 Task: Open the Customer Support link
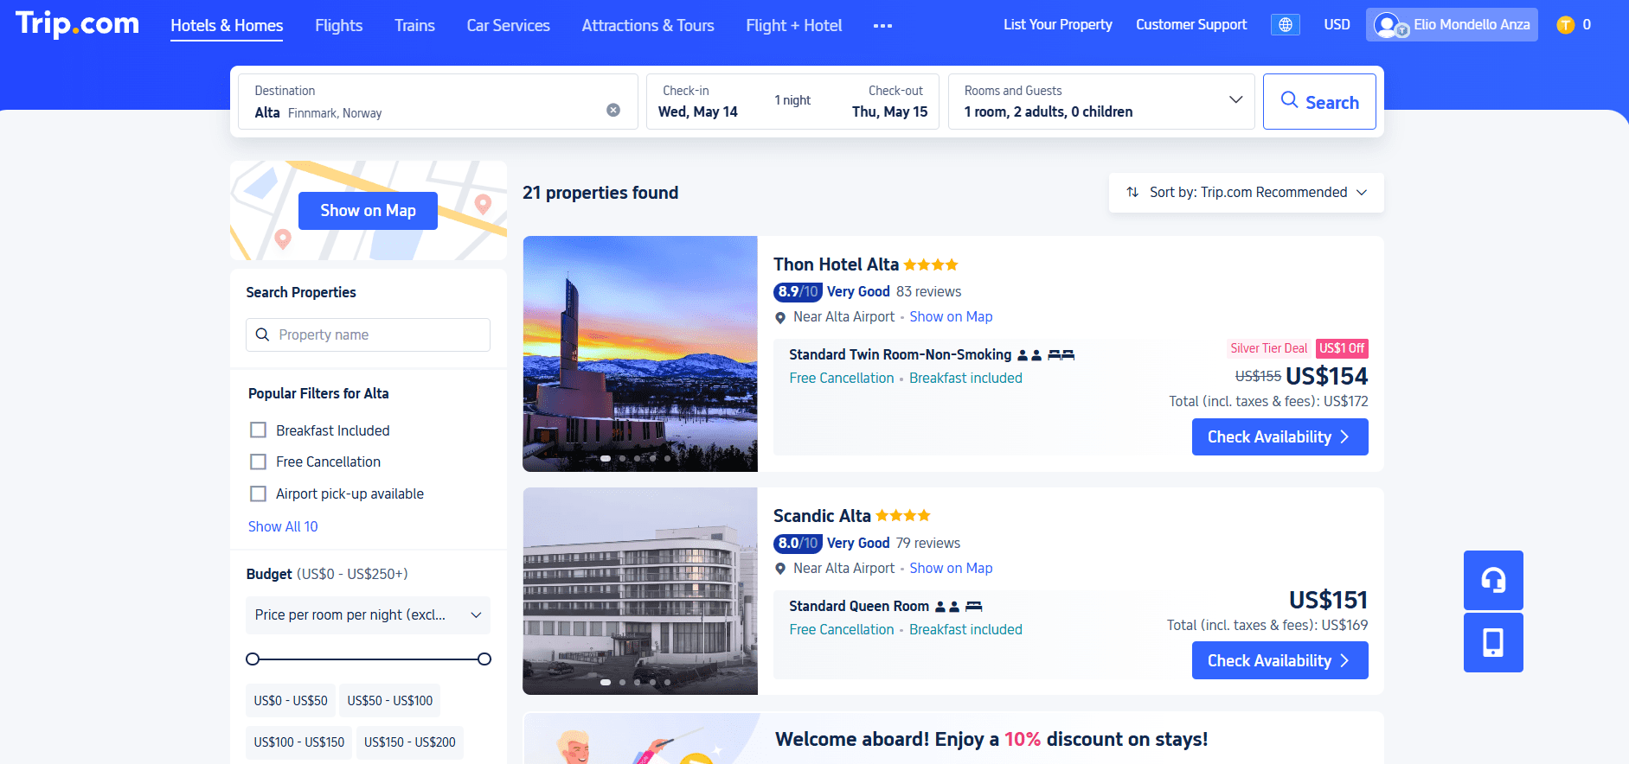point(1191,25)
